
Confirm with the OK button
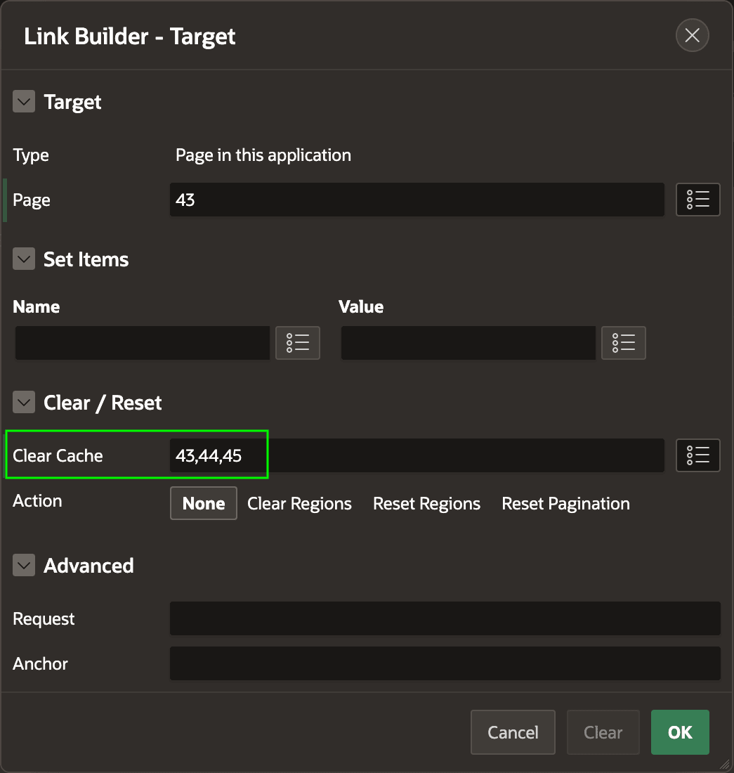pyautogui.click(x=680, y=732)
